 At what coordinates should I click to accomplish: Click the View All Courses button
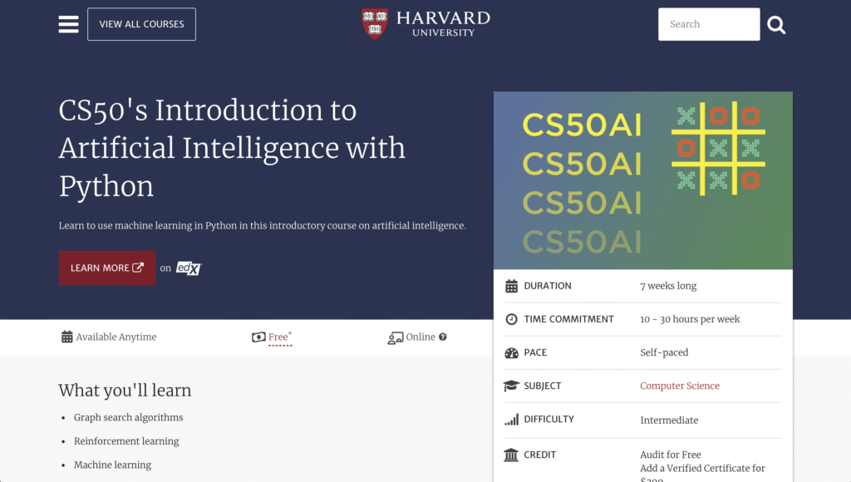[x=141, y=24]
